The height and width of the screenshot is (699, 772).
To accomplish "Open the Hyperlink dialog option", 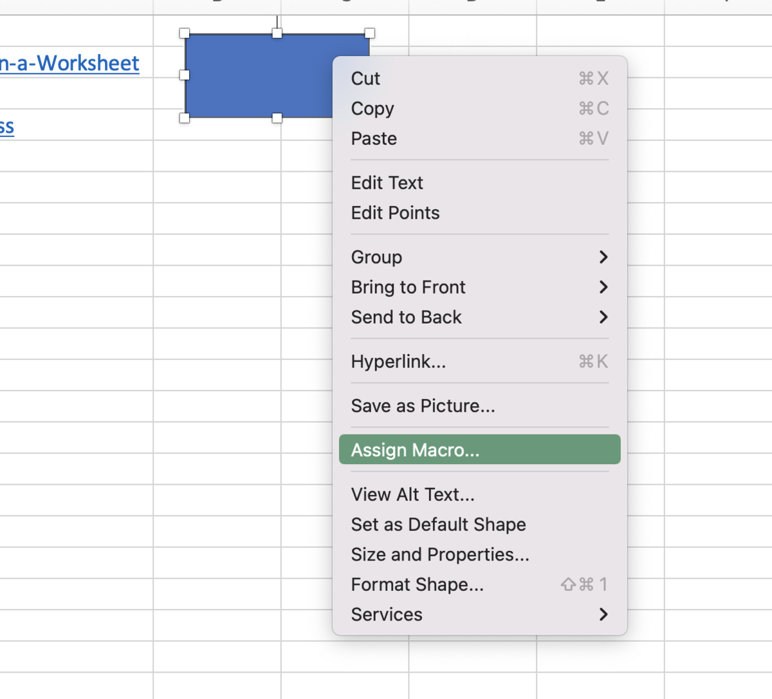I will pos(479,362).
